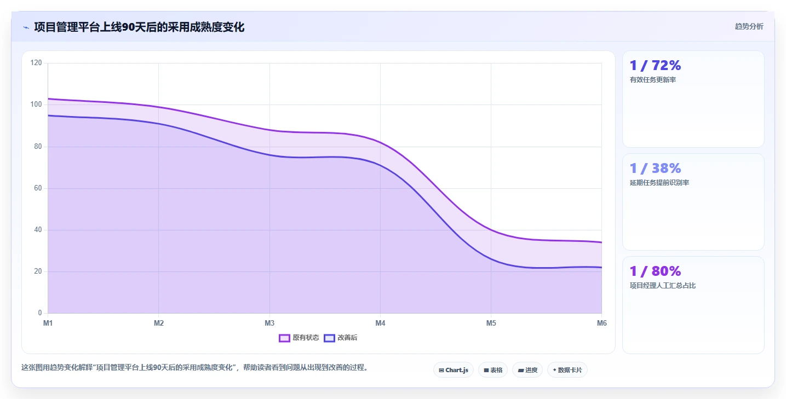Screen dimensions: 786x399
Task: Select the 进度 tag chip
Action: (x=527, y=370)
